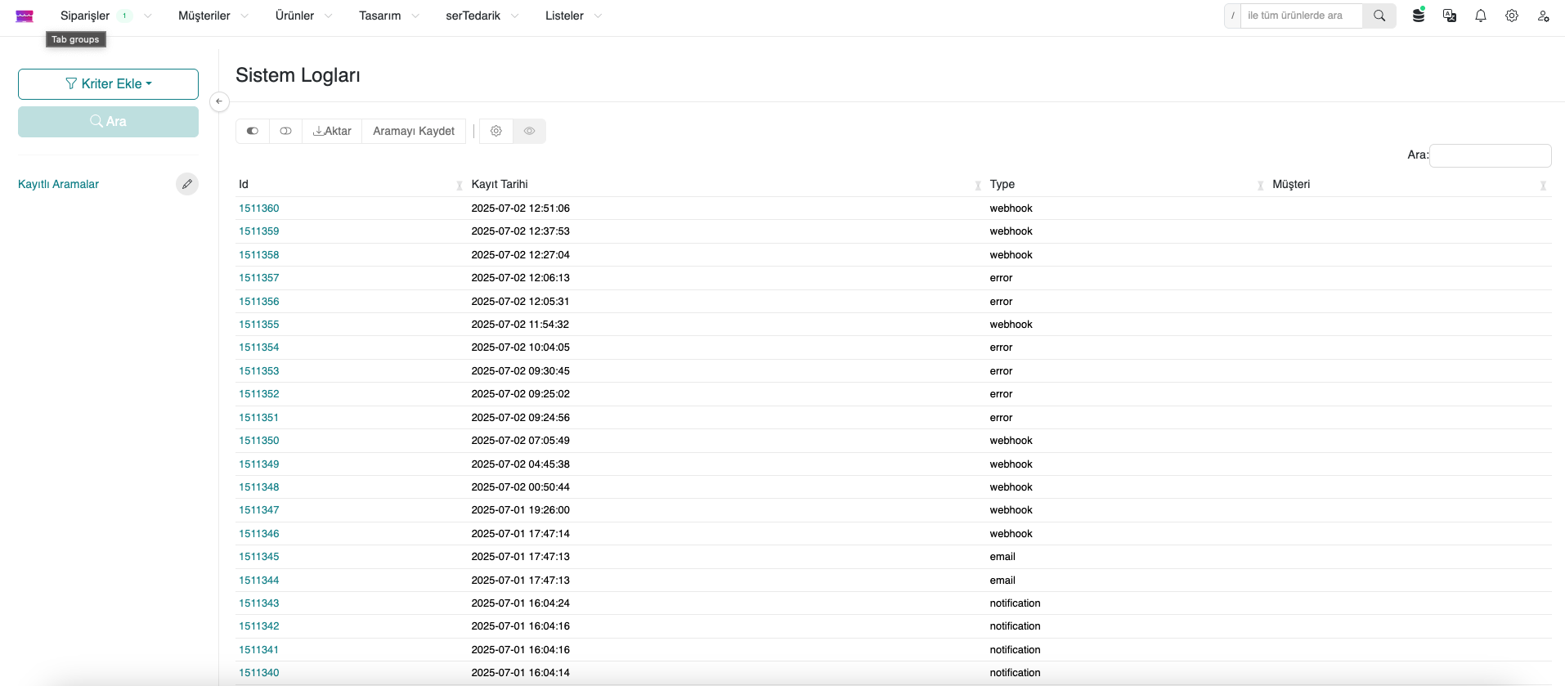Collapse the left sidebar with arrow button

coord(219,101)
